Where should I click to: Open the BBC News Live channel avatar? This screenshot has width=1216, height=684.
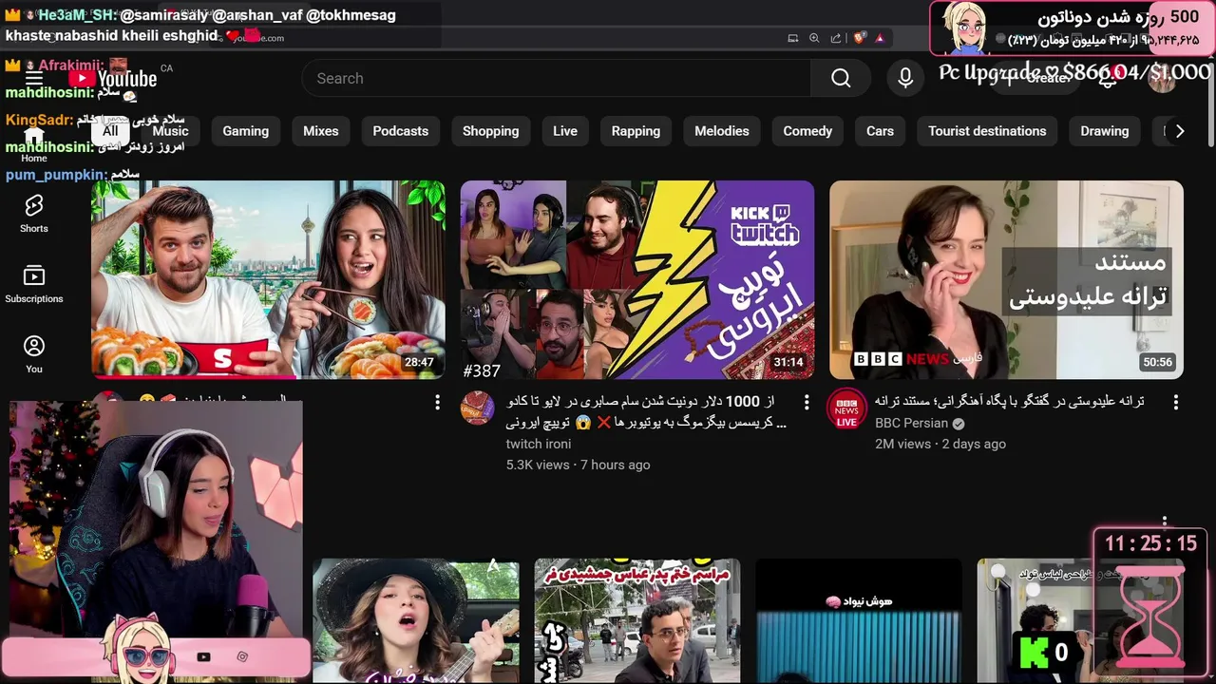coord(846,410)
